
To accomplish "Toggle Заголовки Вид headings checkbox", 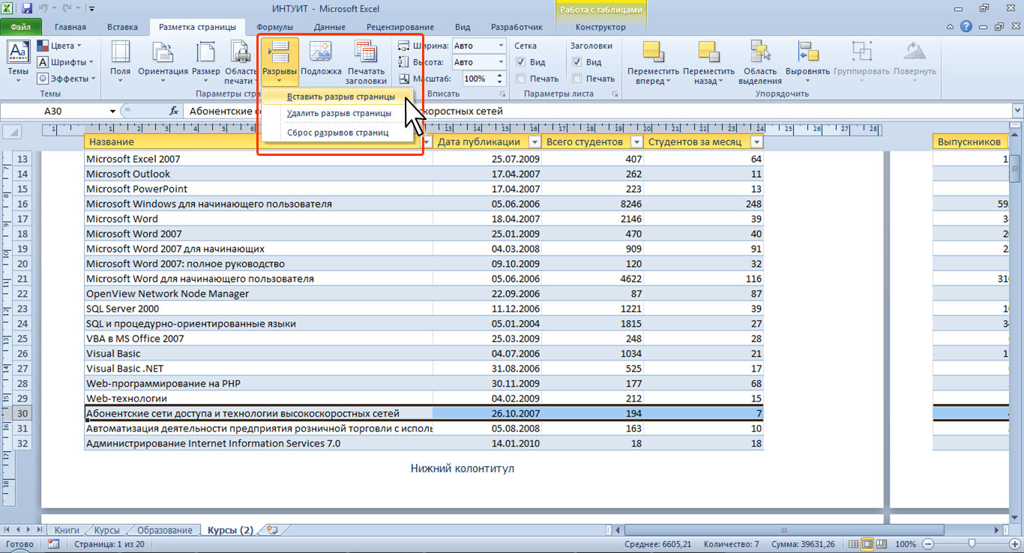I will [577, 62].
